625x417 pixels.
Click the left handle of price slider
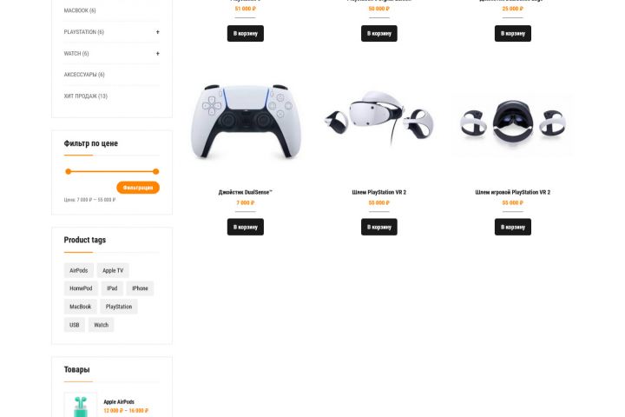click(x=69, y=172)
